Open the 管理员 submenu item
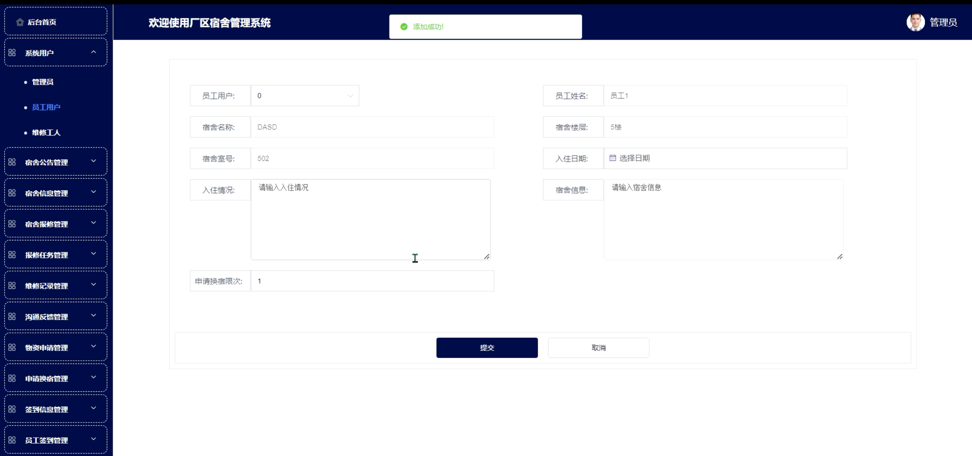This screenshot has width=972, height=456. tap(42, 82)
